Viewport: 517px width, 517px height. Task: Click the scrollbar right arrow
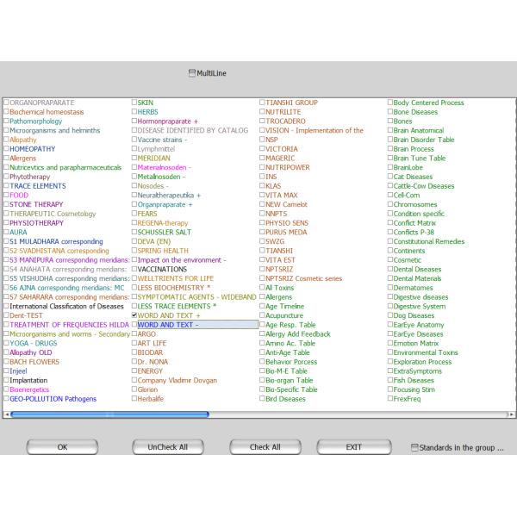click(x=511, y=414)
